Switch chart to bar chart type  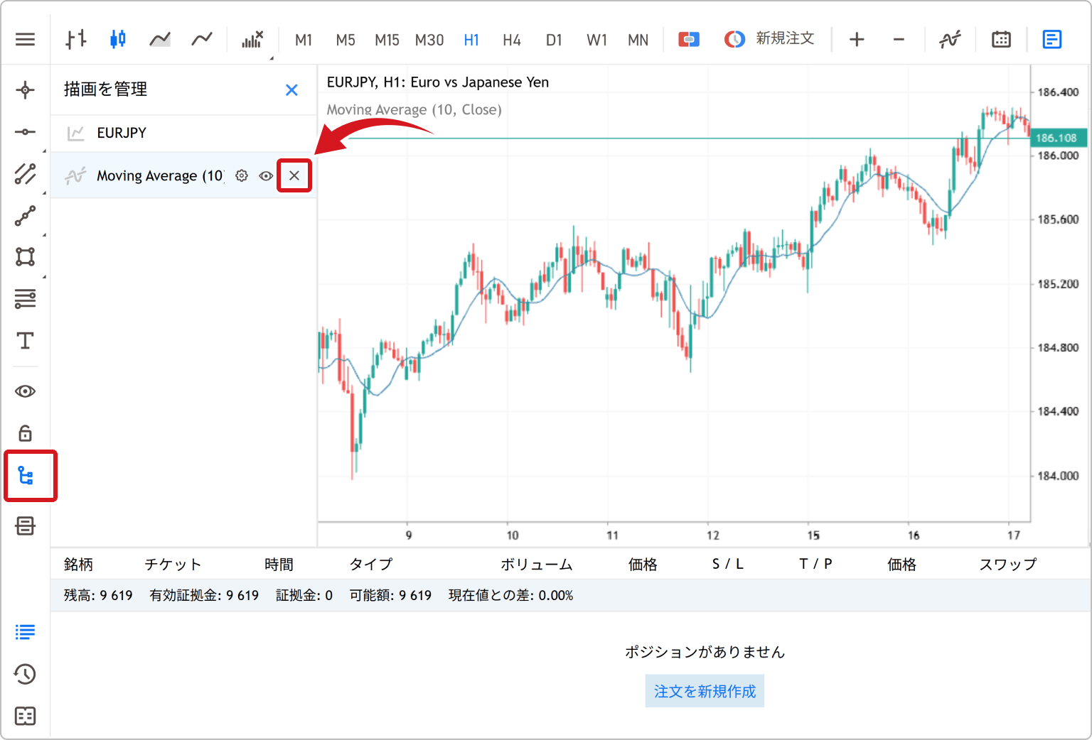point(76,39)
